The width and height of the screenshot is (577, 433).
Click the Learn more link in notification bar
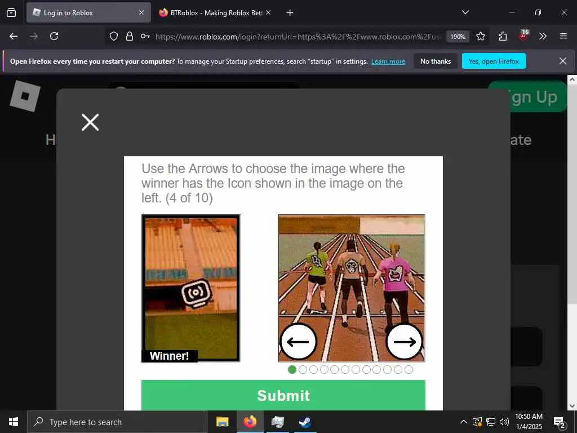pos(388,61)
